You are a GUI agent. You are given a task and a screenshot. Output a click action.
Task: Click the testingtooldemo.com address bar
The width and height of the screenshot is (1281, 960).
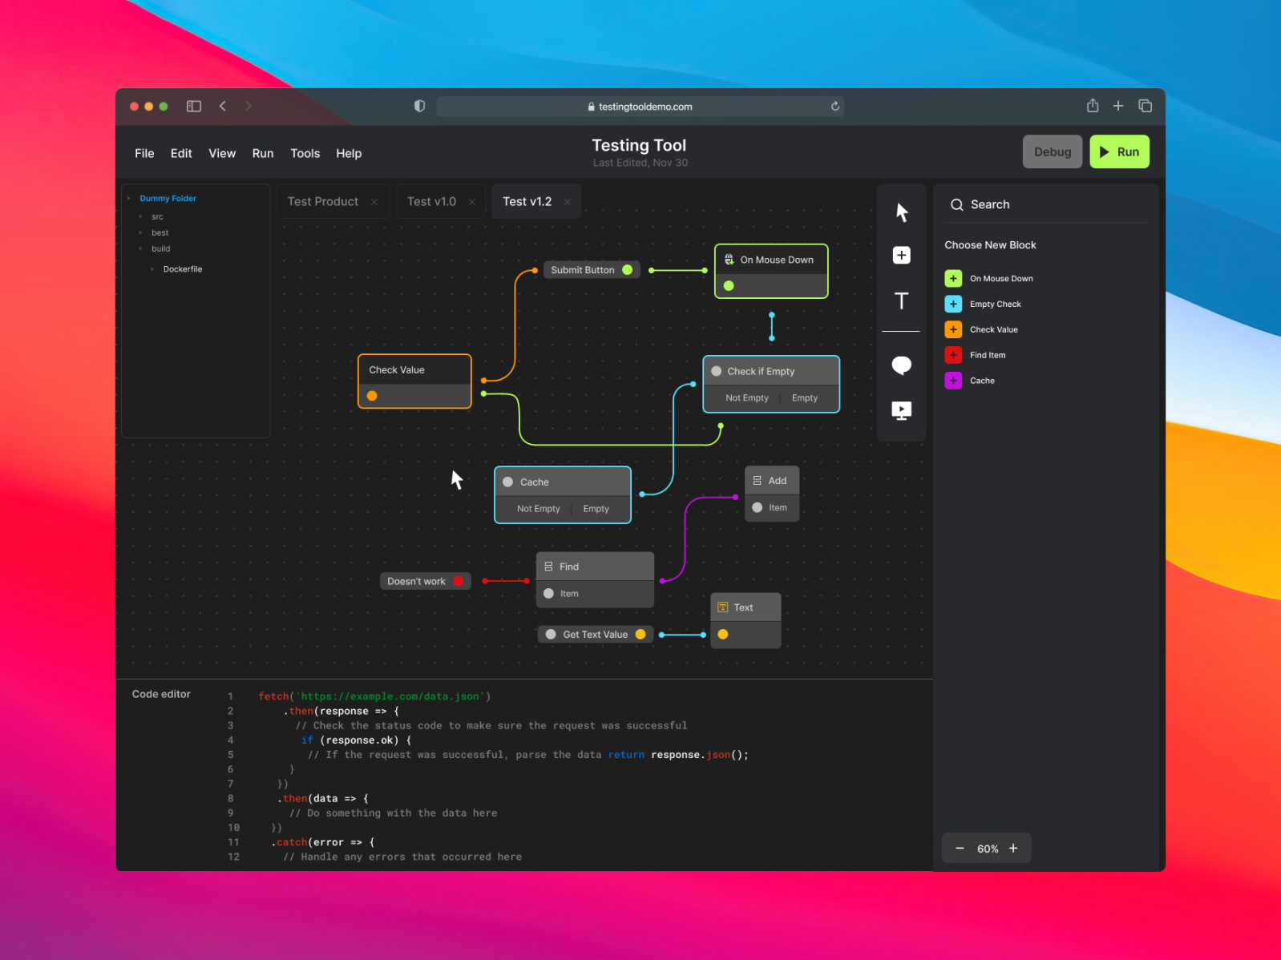(640, 106)
